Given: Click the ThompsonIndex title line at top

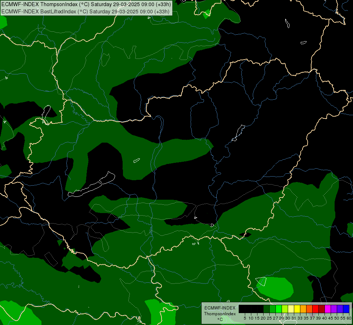Looking at the screenshot, I should (x=86, y=4).
